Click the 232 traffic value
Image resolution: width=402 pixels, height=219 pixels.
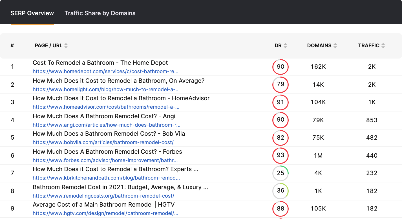pyautogui.click(x=372, y=173)
